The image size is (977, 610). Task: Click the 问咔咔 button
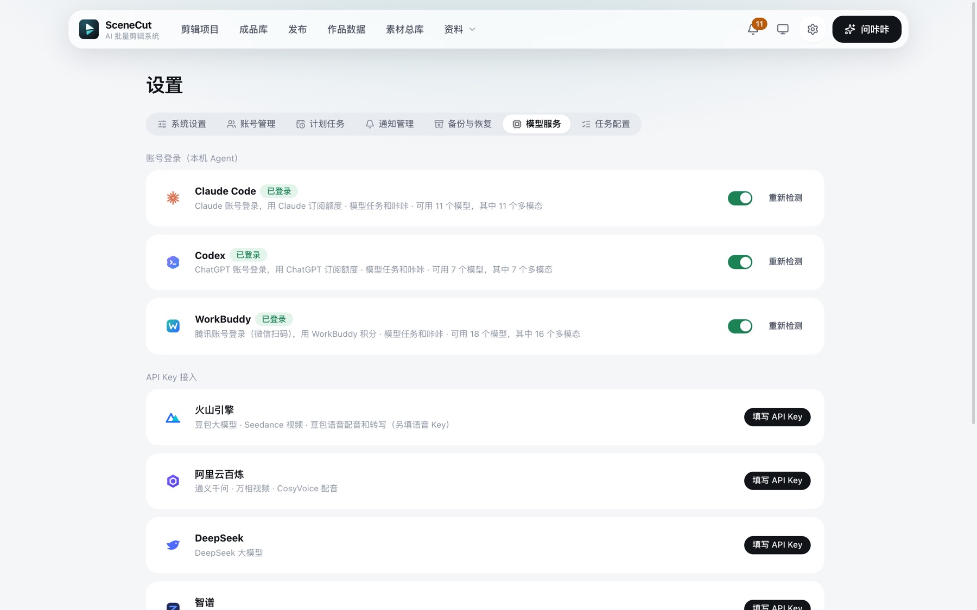[x=867, y=29]
